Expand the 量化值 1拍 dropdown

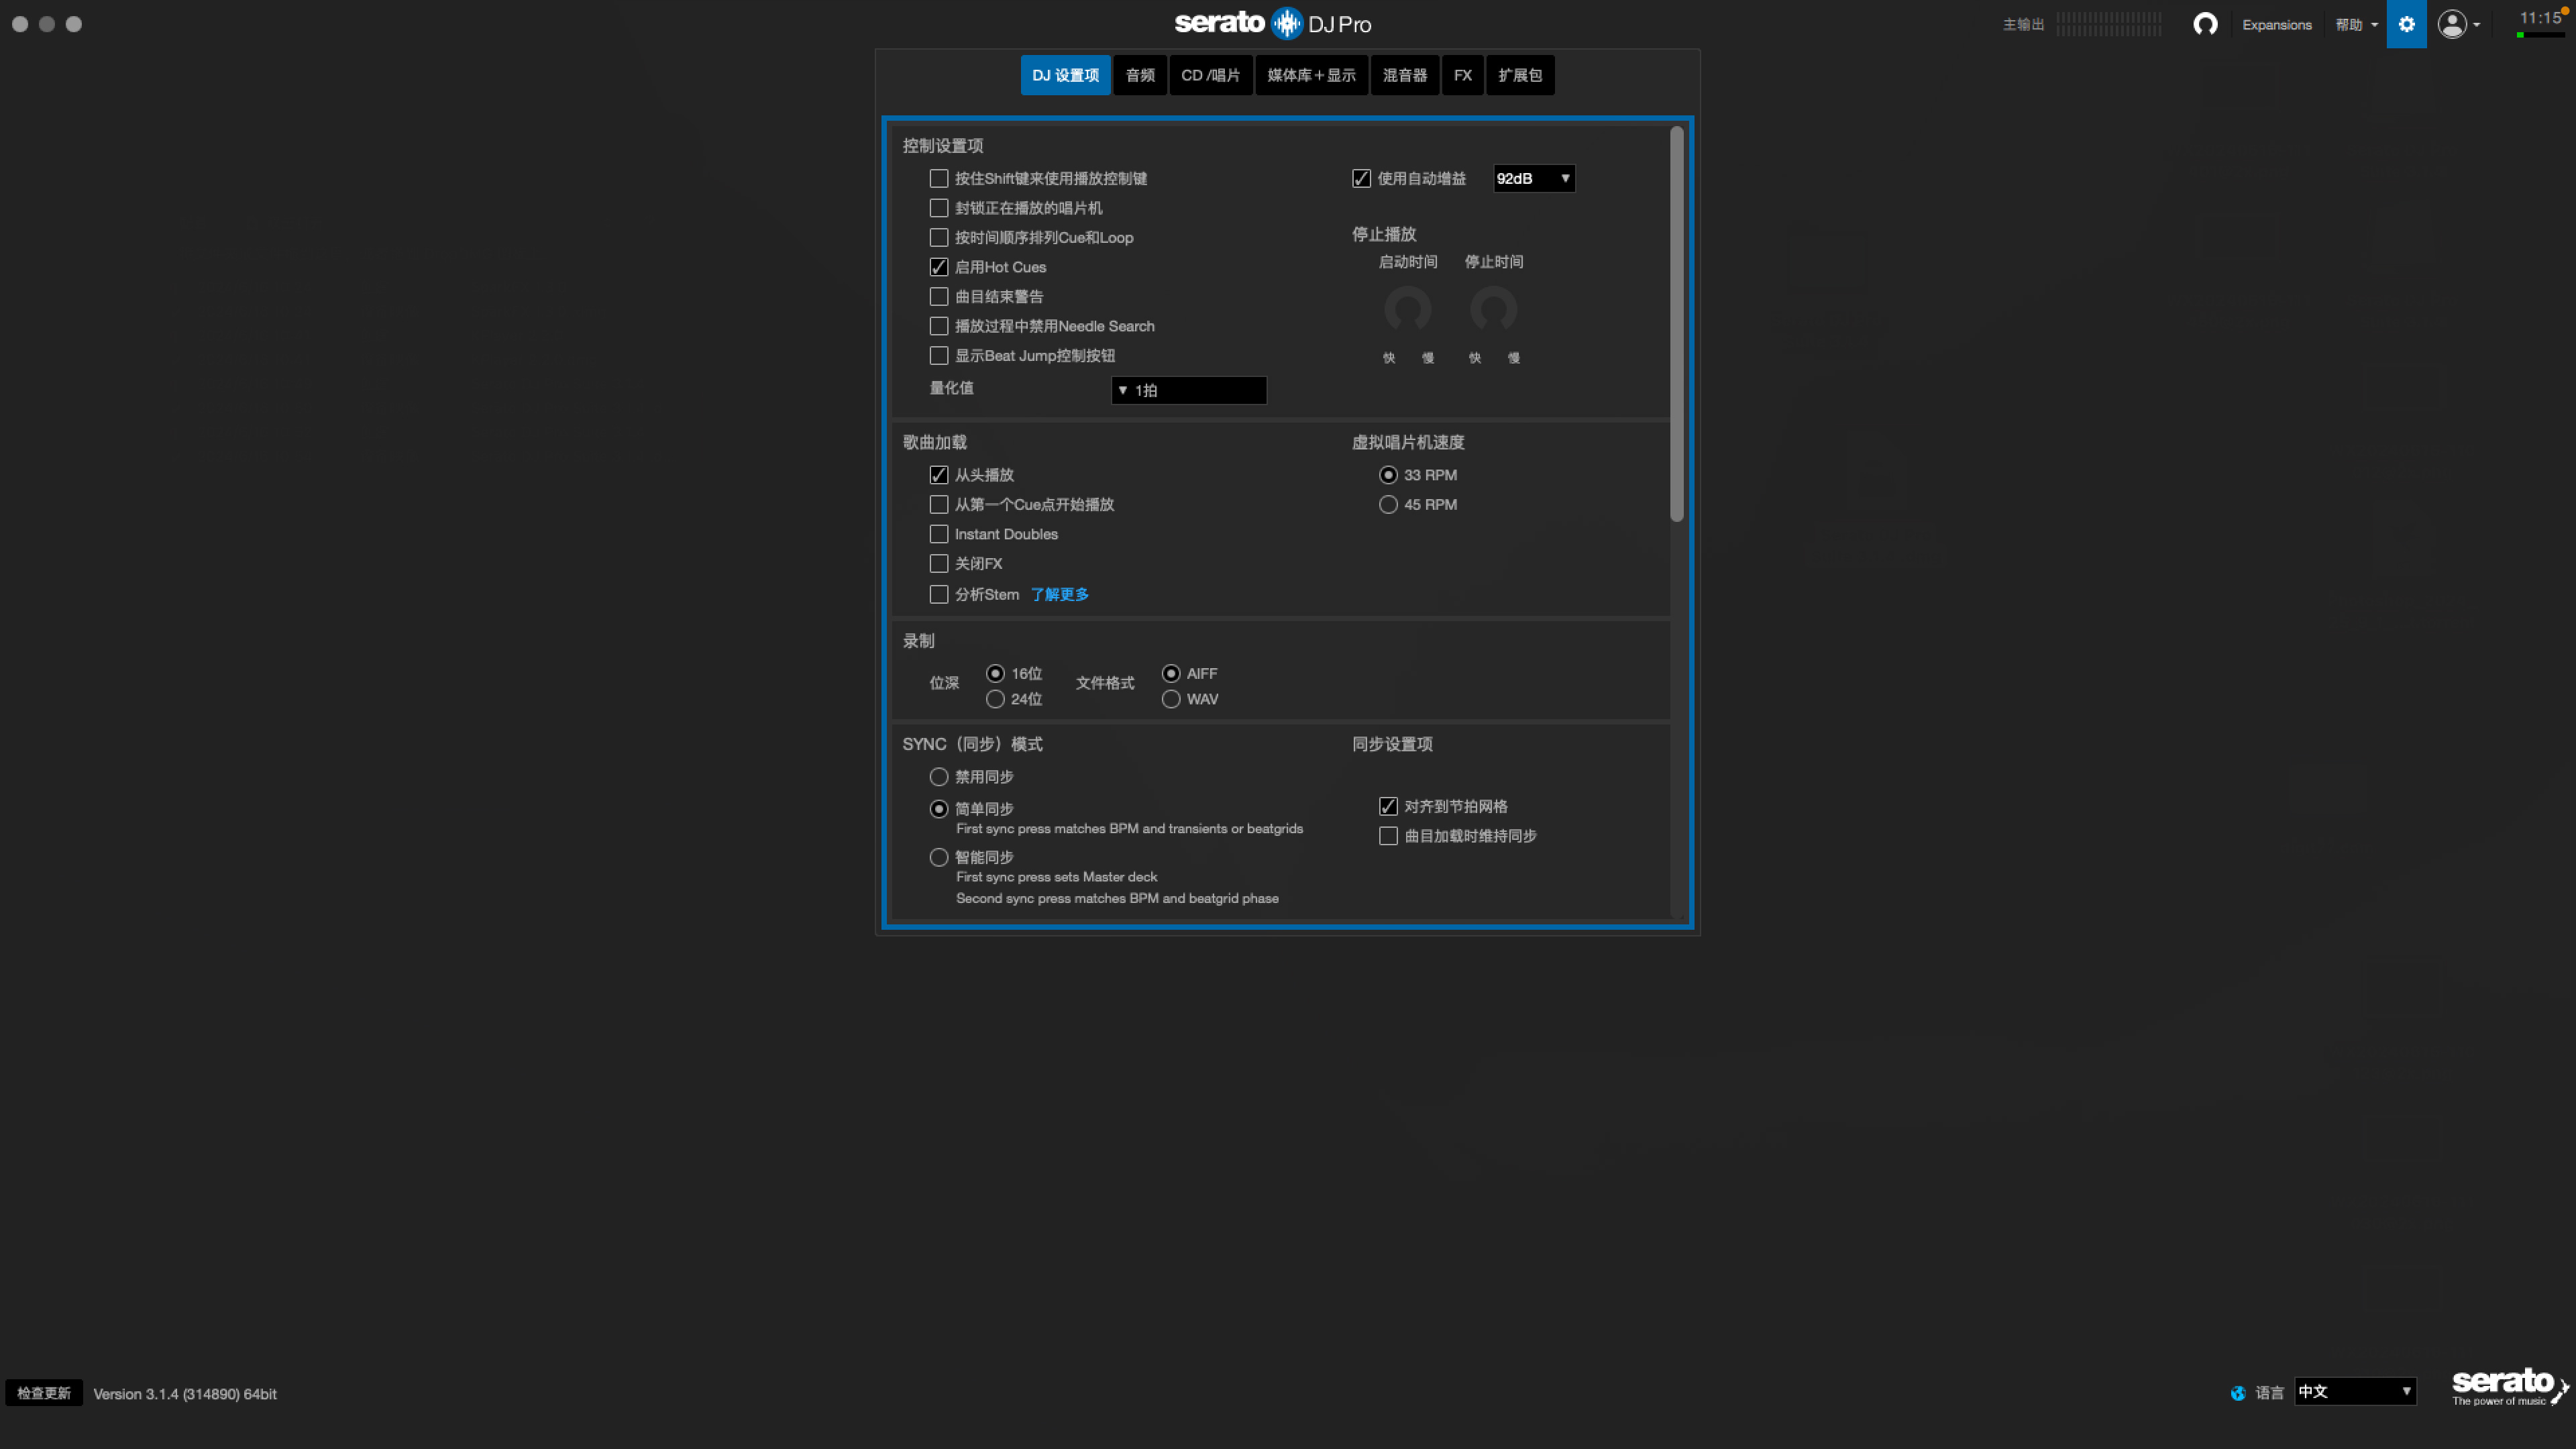coord(1188,390)
